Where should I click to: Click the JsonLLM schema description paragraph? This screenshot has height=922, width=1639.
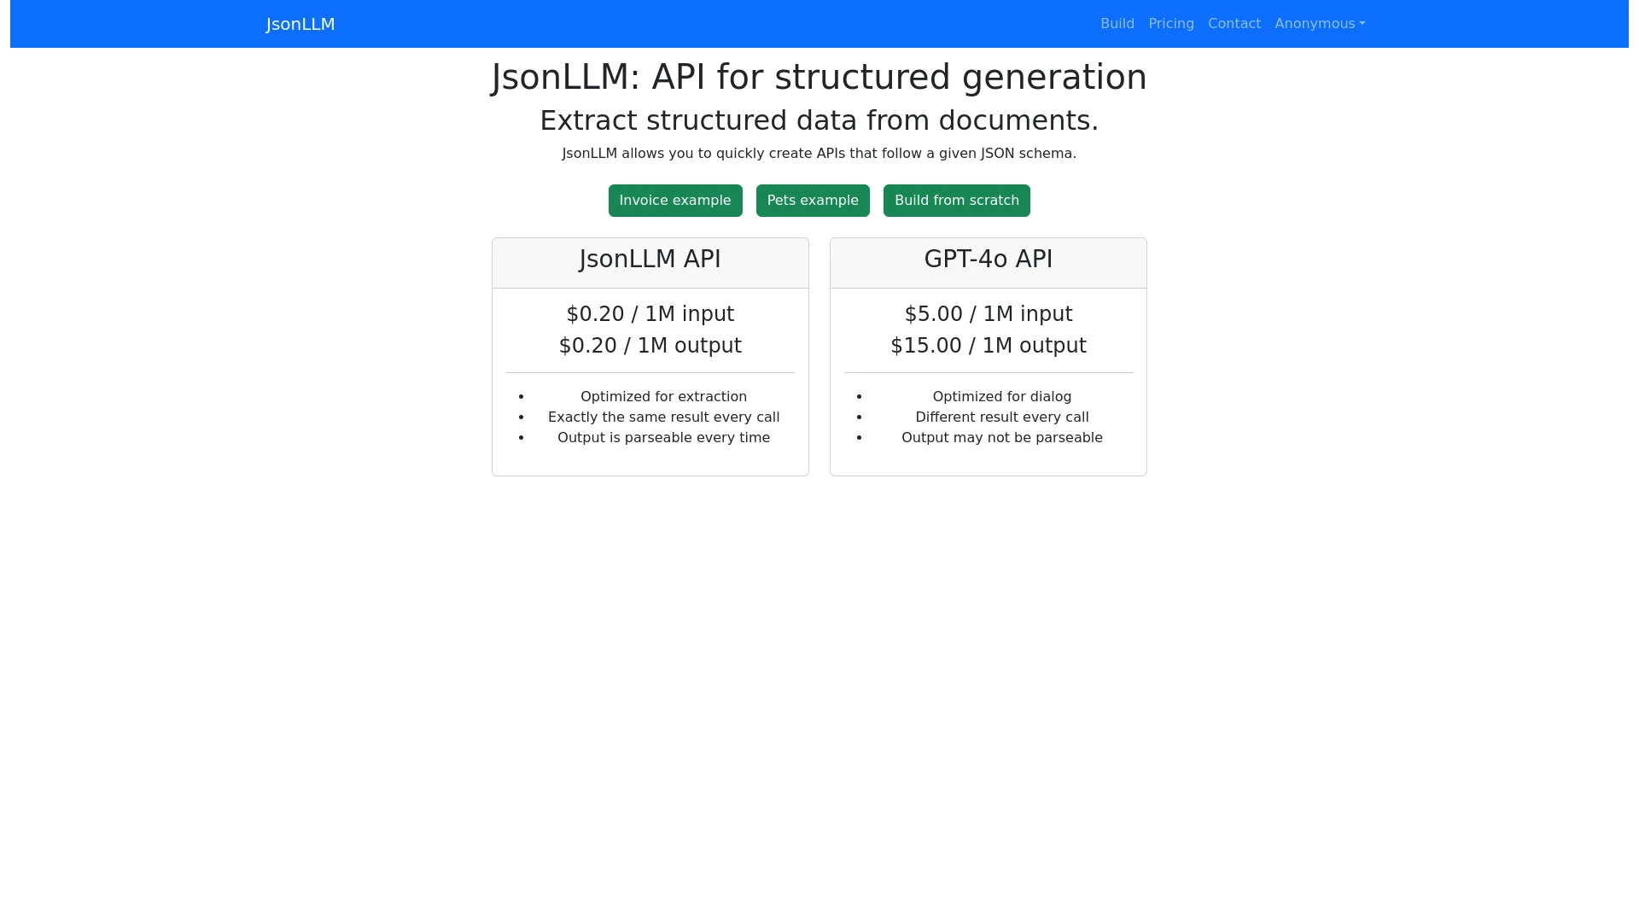[818, 154]
